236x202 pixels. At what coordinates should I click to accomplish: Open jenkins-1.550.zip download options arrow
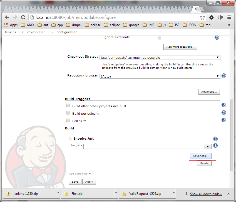[58, 193]
